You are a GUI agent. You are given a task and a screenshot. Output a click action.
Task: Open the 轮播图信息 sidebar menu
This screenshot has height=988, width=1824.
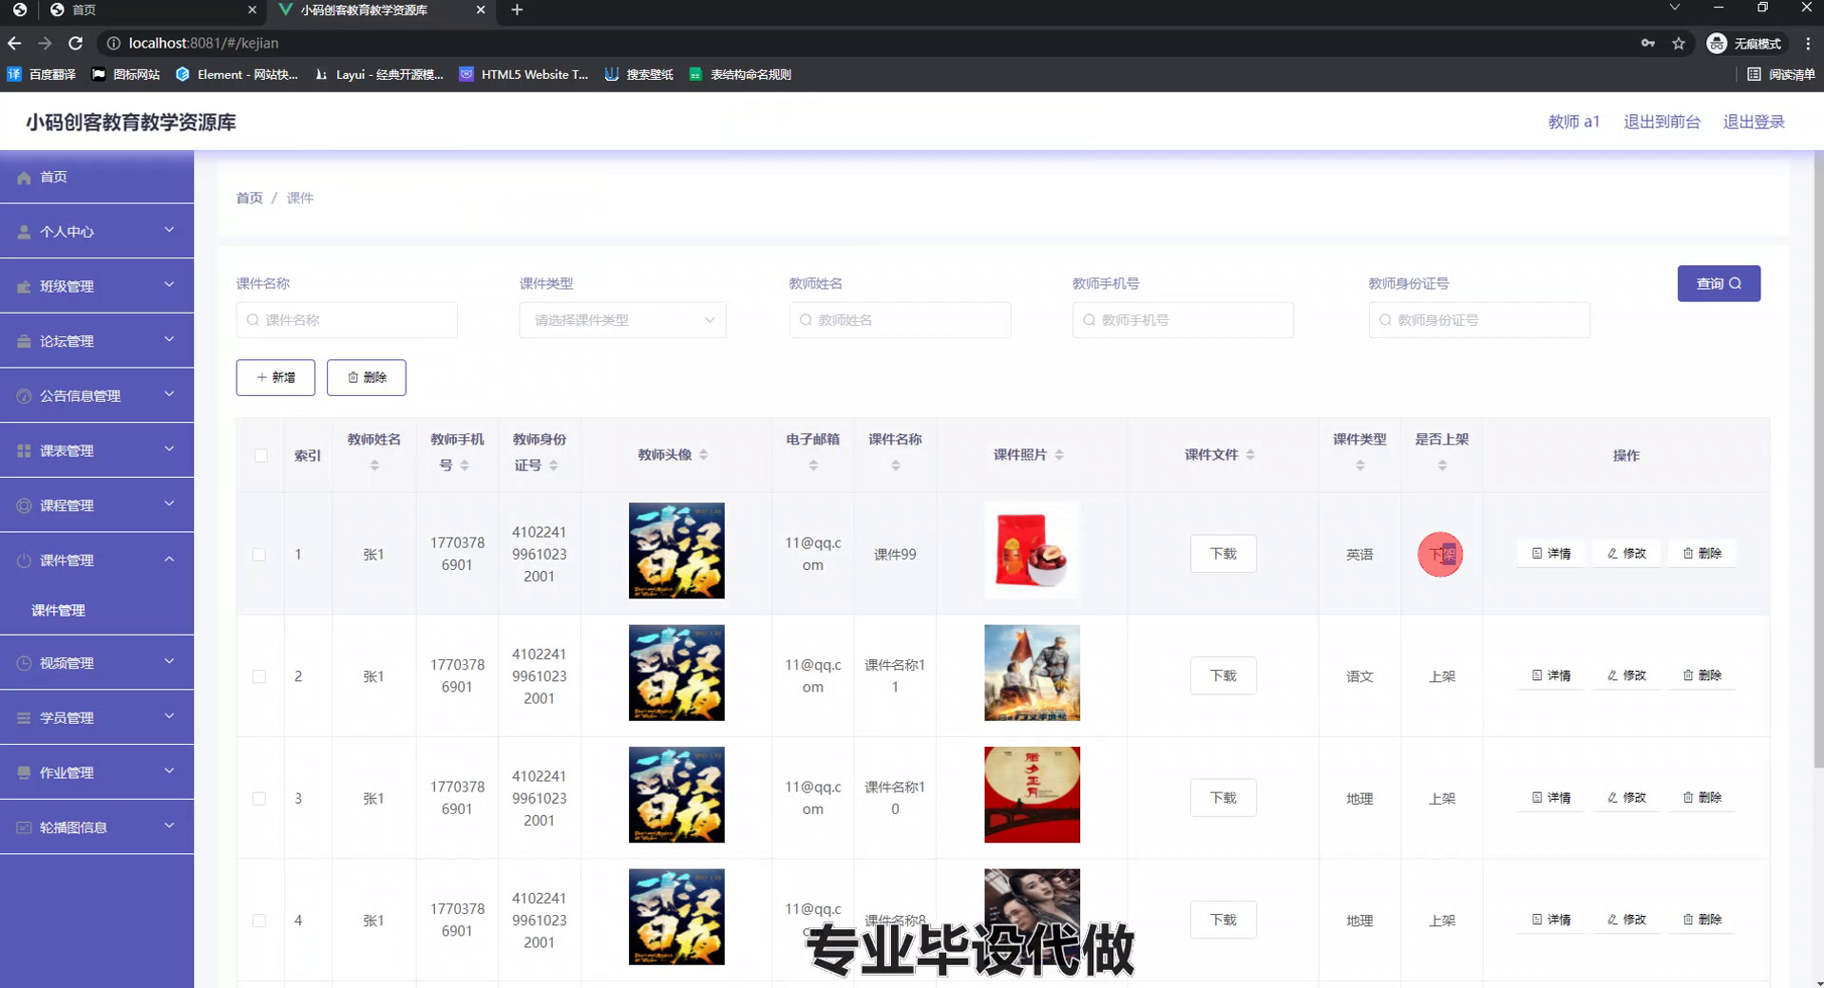click(97, 827)
